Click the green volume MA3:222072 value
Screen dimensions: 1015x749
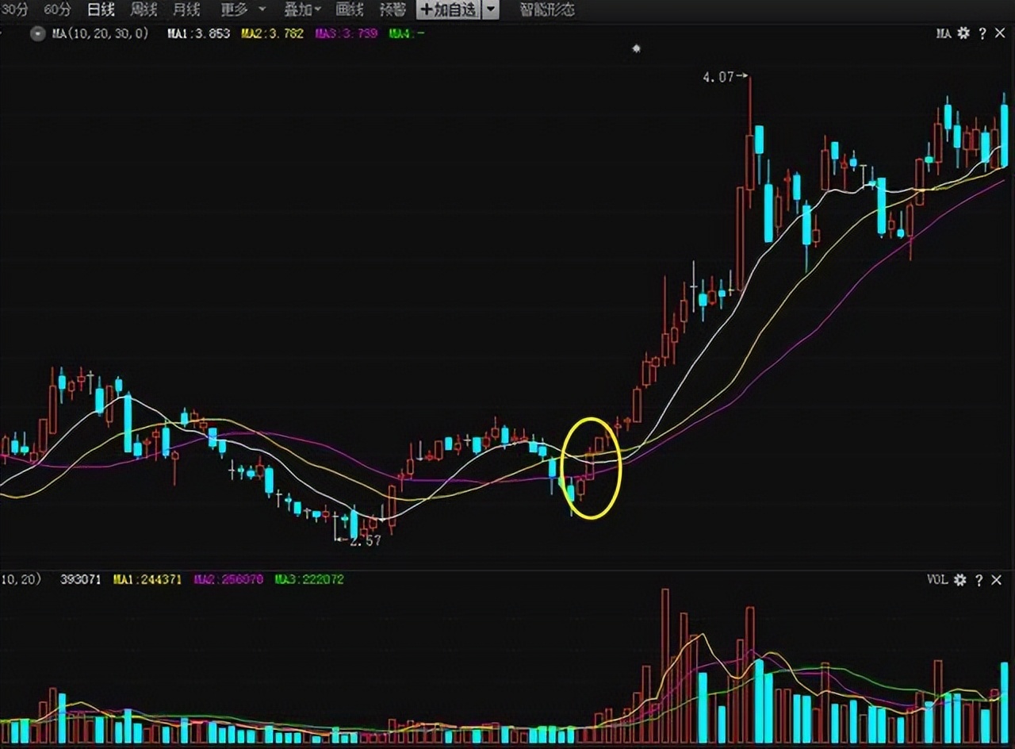tap(309, 579)
